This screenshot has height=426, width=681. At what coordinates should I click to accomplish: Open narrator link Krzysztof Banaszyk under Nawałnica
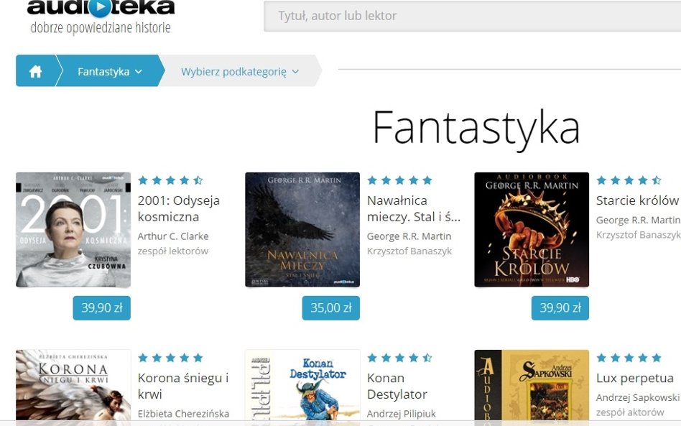[x=409, y=251]
